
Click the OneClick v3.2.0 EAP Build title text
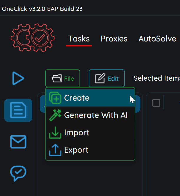[x=42, y=9]
